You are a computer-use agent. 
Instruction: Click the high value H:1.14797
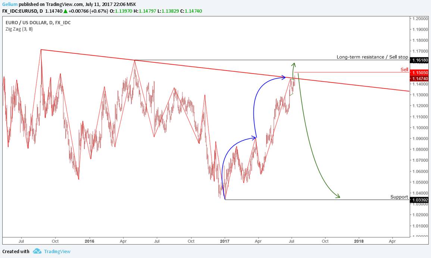pyautogui.click(x=145, y=11)
